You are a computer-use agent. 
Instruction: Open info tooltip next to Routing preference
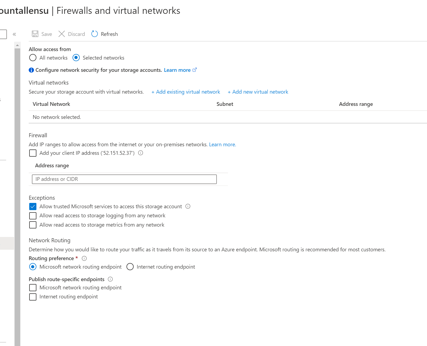[x=84, y=258]
